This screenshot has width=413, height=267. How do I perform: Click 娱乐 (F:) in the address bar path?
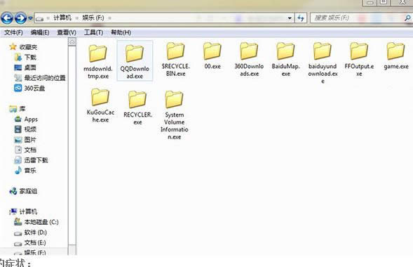(93, 18)
